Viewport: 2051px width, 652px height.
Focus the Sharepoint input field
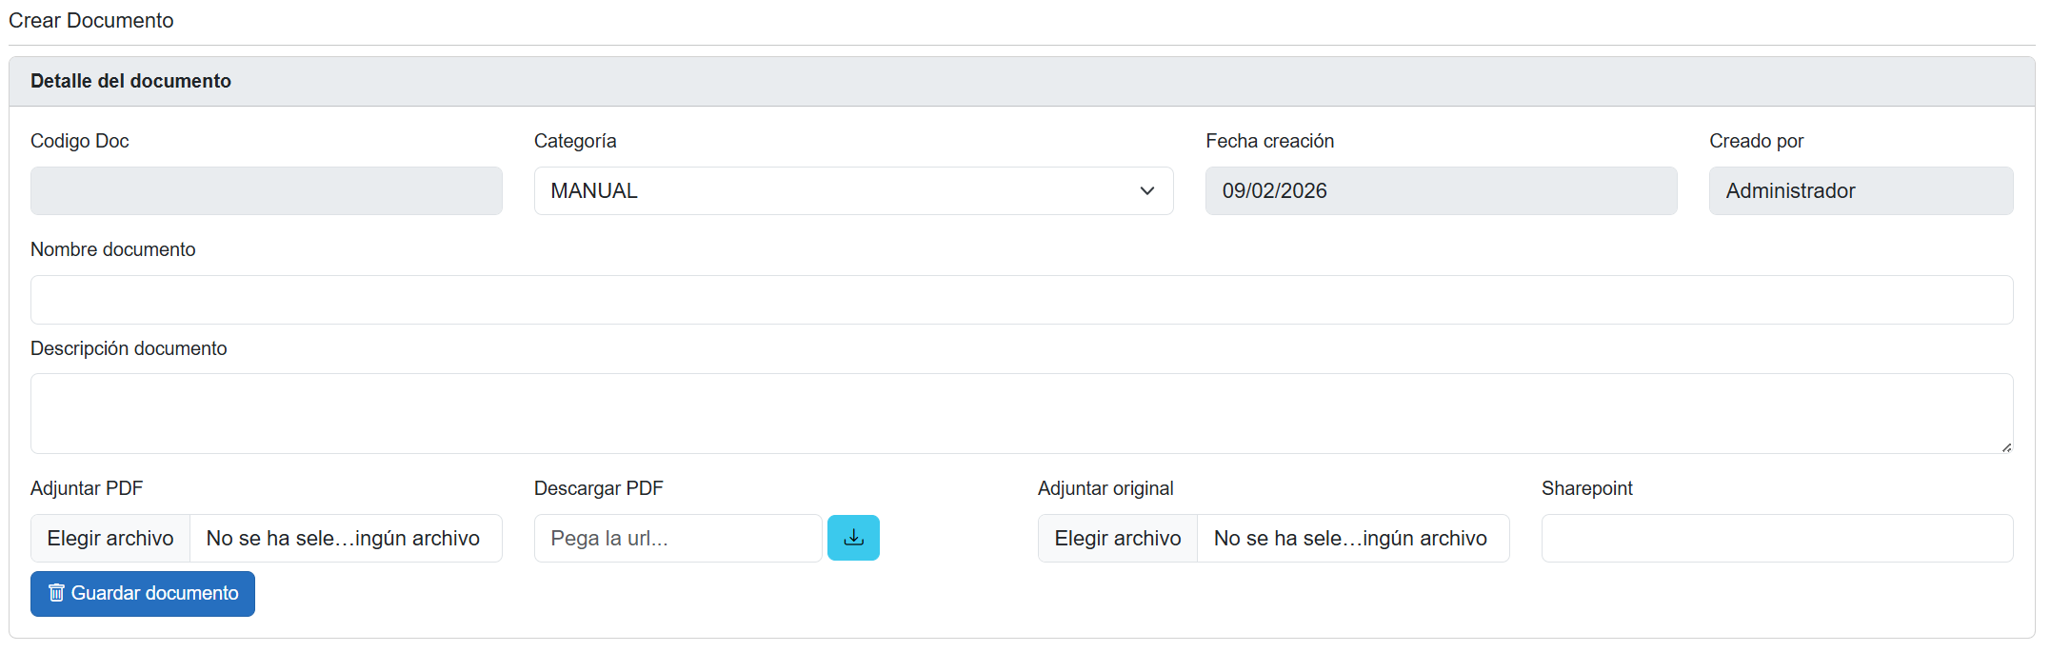pyautogui.click(x=1776, y=539)
